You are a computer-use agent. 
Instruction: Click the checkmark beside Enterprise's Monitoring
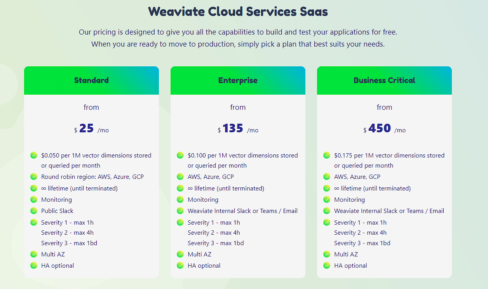[180, 199]
